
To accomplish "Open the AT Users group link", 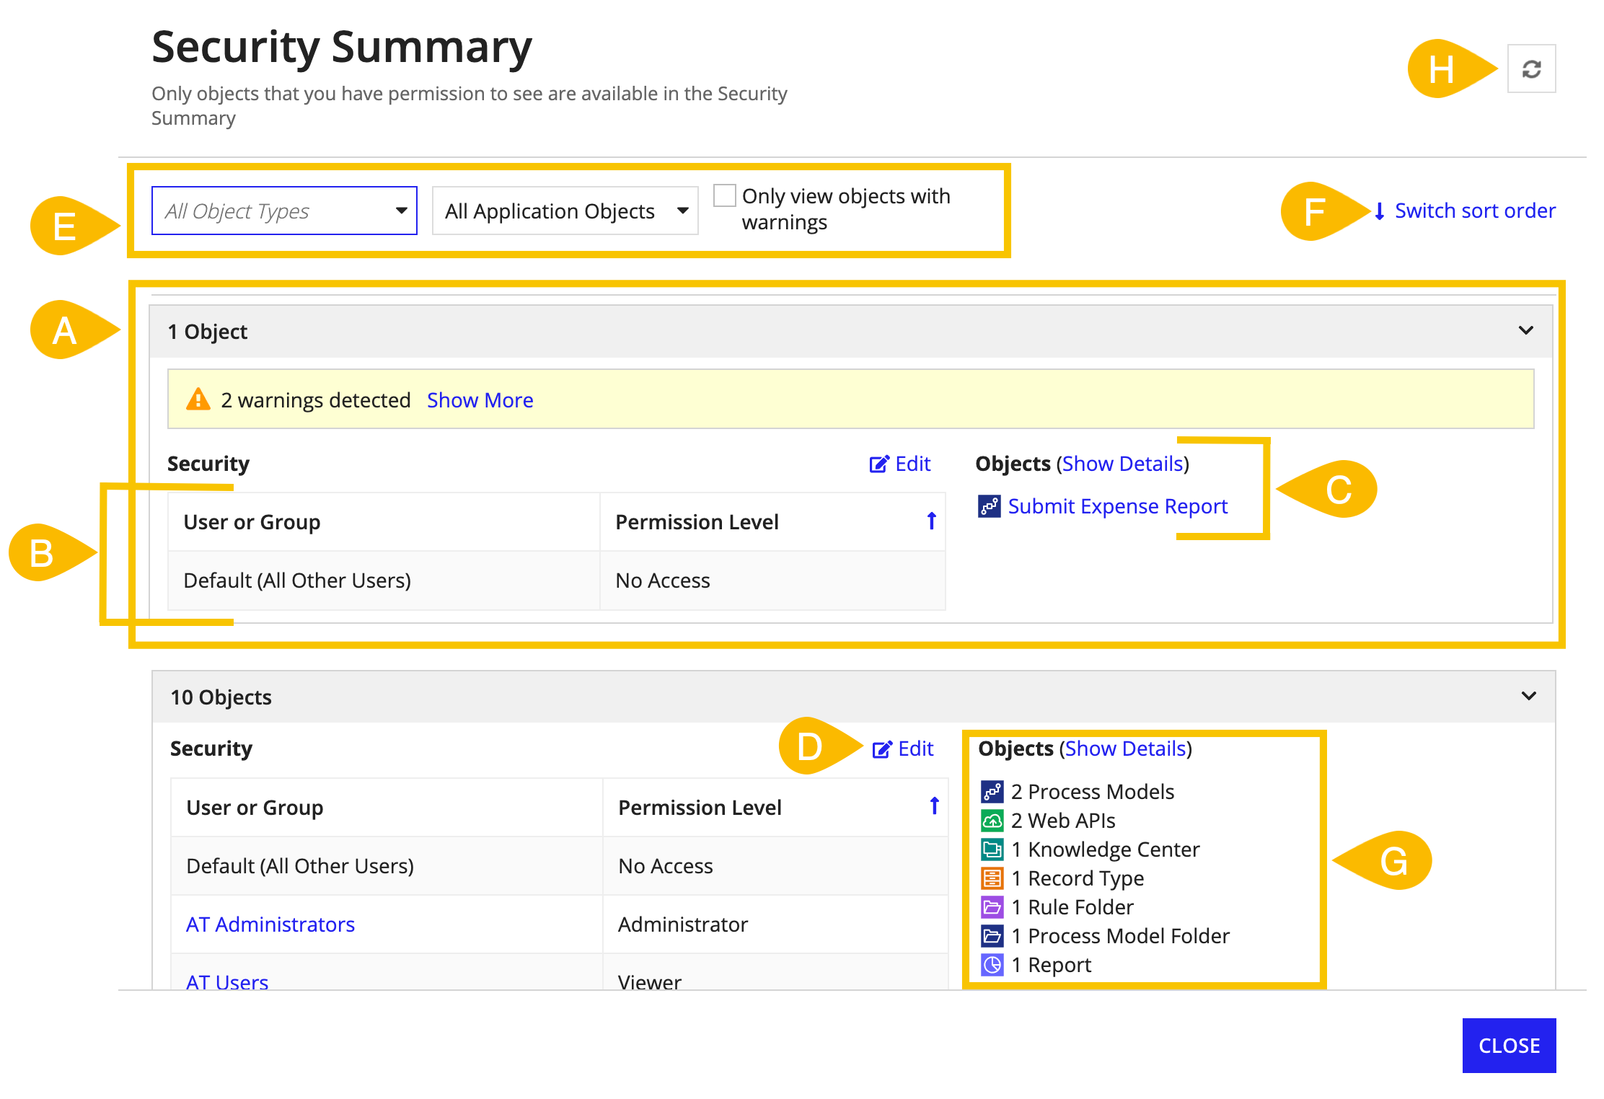I will (227, 981).
